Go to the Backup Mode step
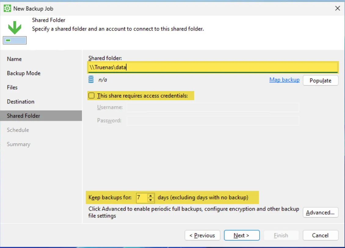This screenshot has height=248, width=345. tap(24, 73)
